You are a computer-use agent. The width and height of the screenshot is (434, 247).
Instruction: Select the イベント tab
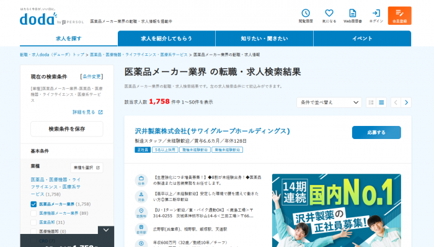click(362, 38)
